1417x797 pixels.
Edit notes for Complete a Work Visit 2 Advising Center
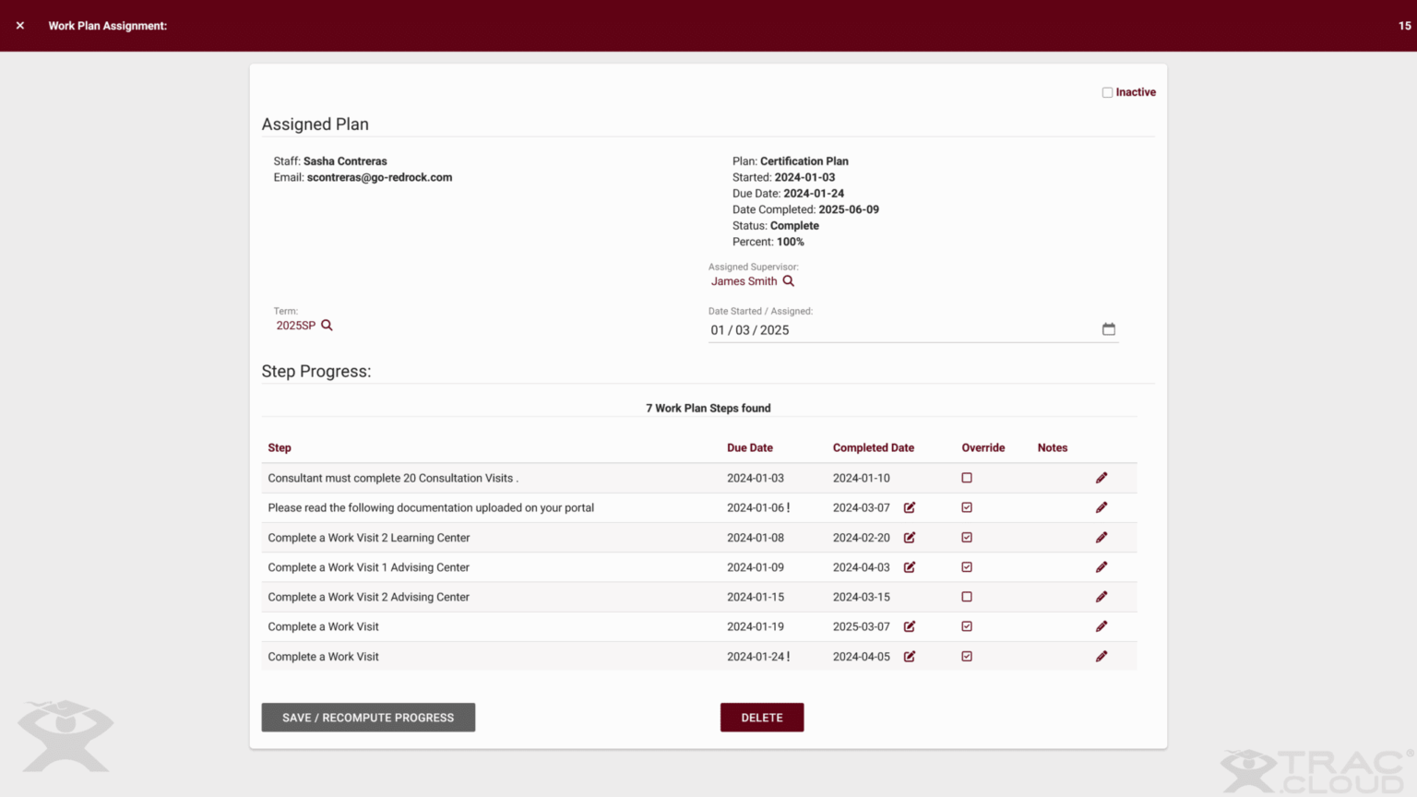pos(1101,597)
